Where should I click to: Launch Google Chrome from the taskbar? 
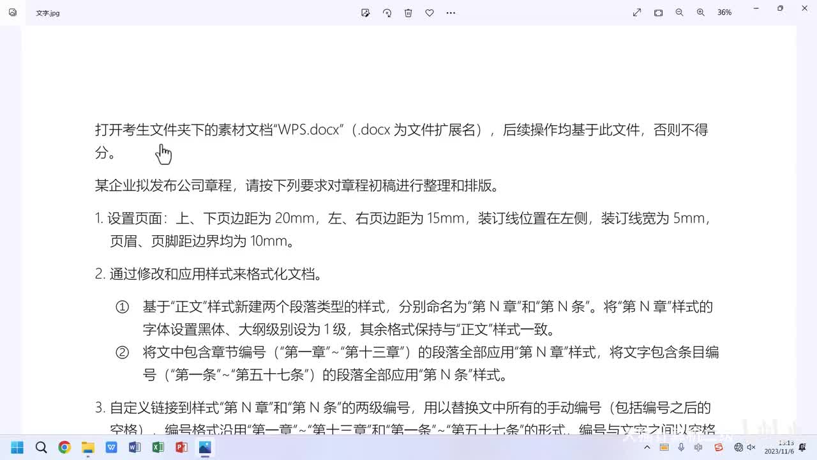pos(64,447)
